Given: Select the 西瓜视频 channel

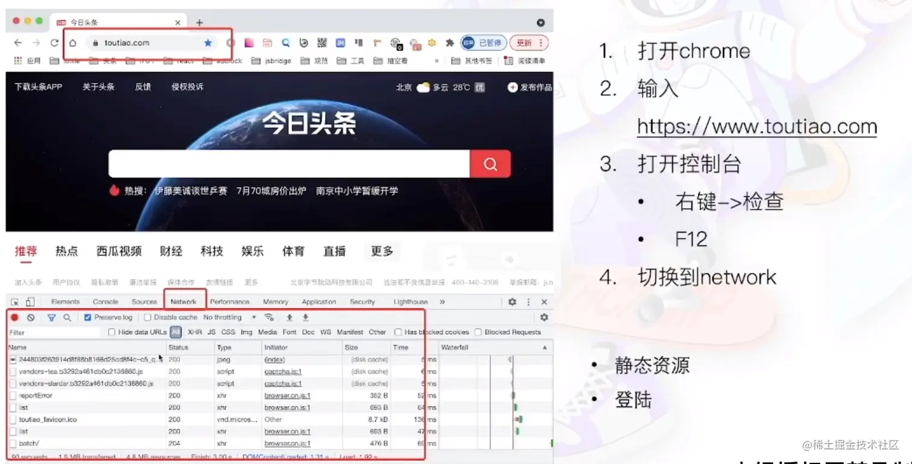Looking at the screenshot, I should click(x=119, y=251).
